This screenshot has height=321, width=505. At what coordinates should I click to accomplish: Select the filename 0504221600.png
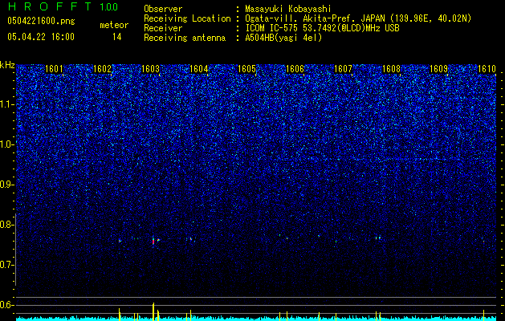point(41,22)
